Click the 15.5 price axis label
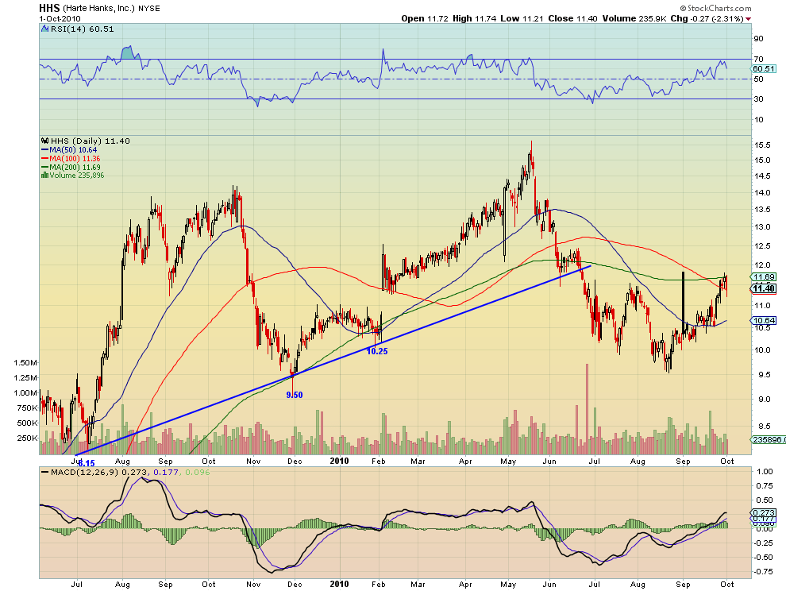 click(762, 145)
